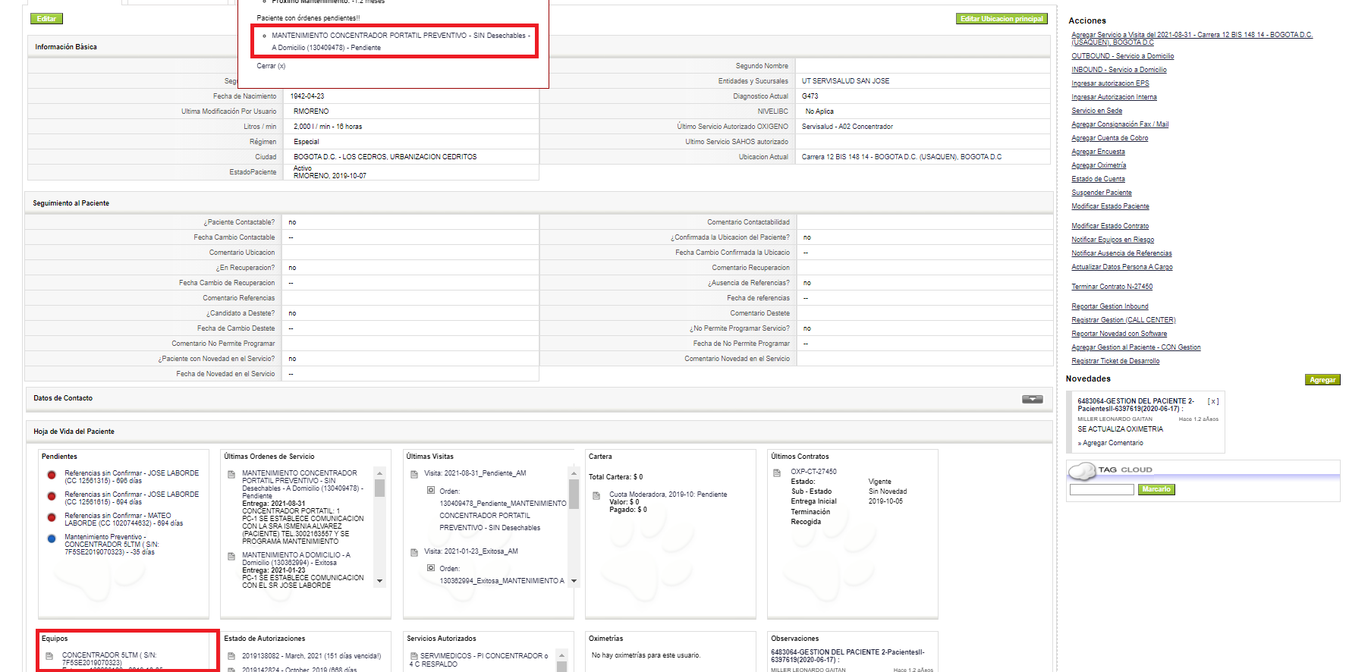Image resolution: width=1349 pixels, height=672 pixels.
Task: Open Visita: 2021-08-31_Pendiente_AM entry
Action: pyautogui.click(x=475, y=473)
